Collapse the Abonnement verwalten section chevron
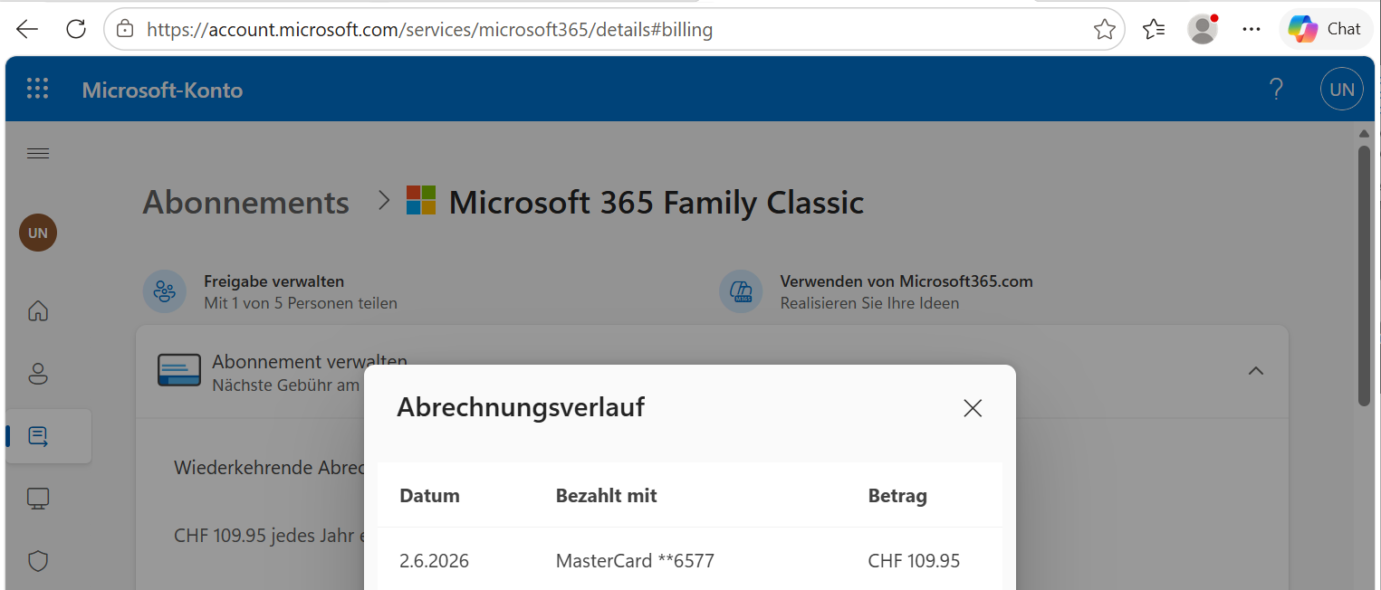 [1256, 371]
